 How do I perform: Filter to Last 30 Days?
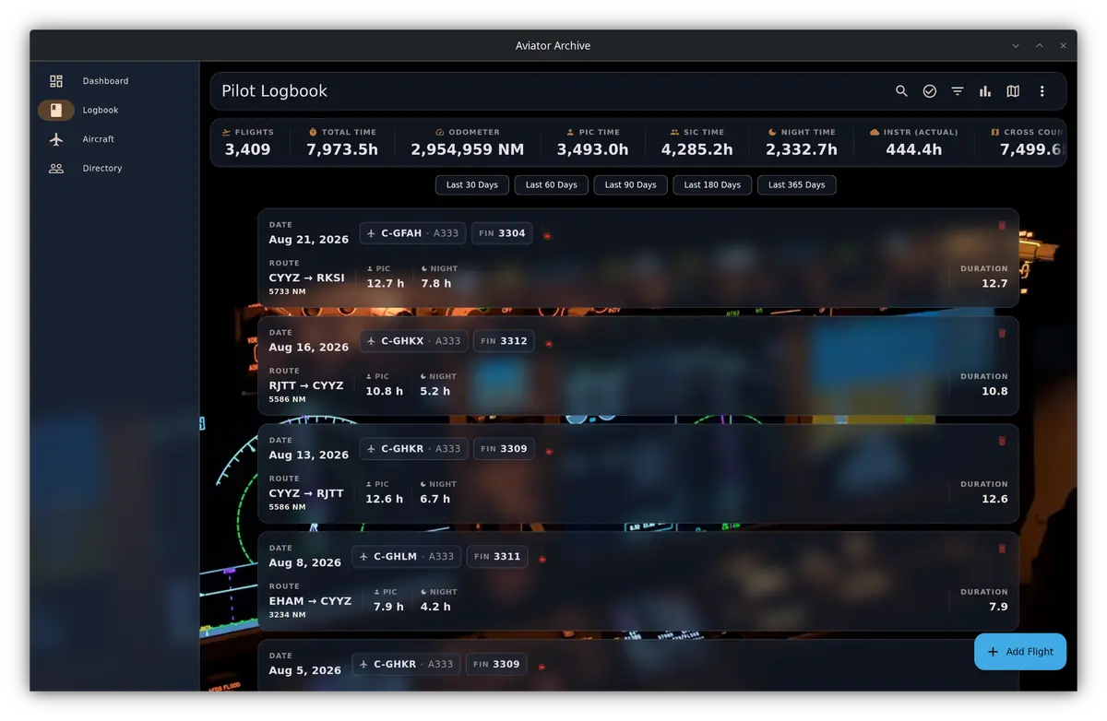(472, 185)
